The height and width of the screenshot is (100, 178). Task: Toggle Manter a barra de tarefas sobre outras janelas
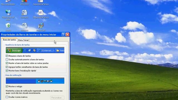(7, 63)
